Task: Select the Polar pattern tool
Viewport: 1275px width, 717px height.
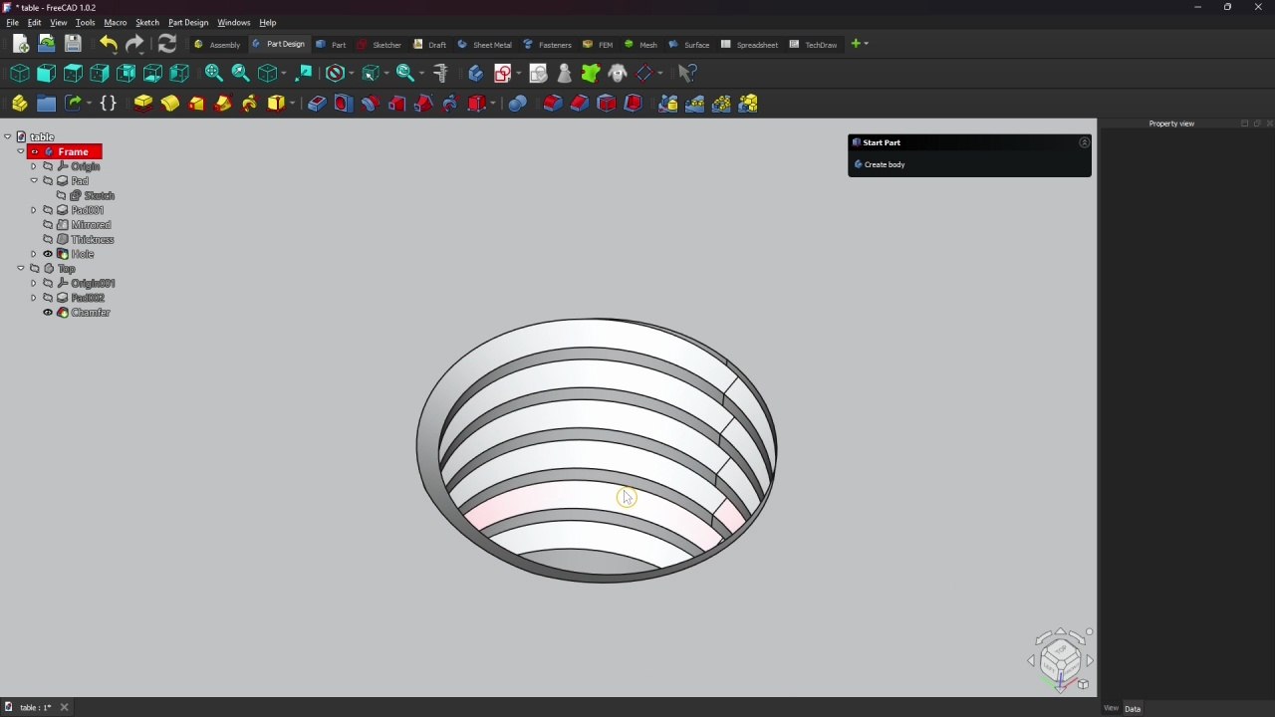Action: (722, 104)
